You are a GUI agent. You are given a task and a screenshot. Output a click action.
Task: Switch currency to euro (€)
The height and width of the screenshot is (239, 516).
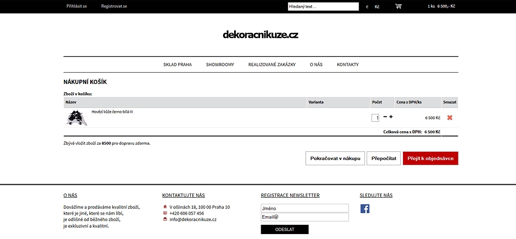(367, 7)
